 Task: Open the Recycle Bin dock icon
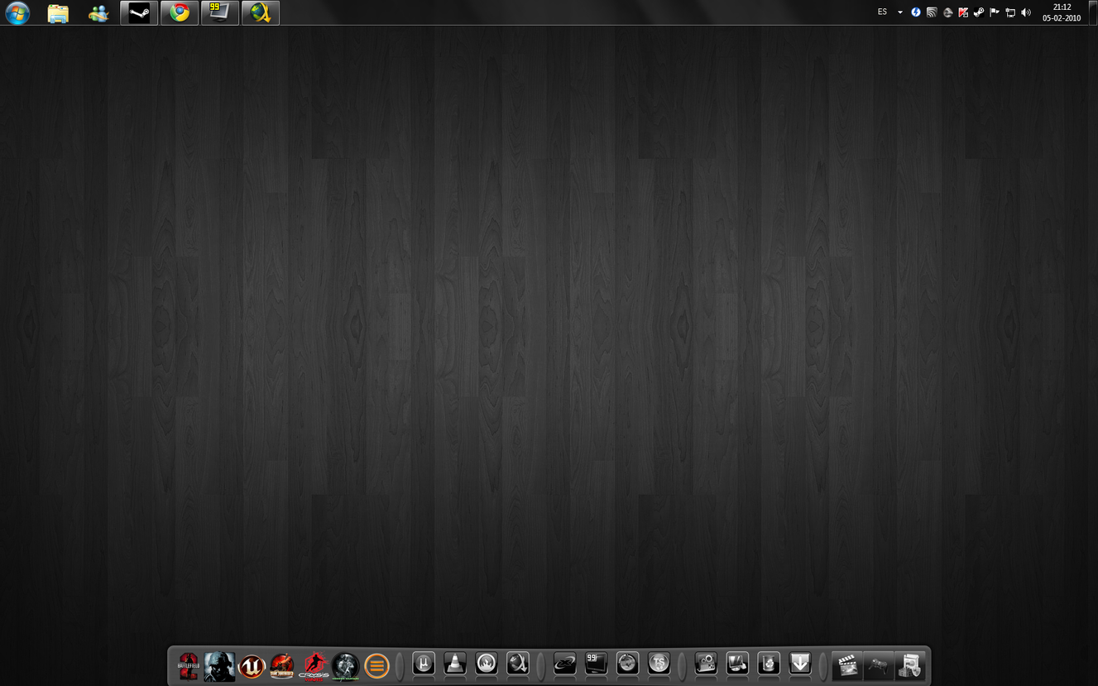[769, 663]
